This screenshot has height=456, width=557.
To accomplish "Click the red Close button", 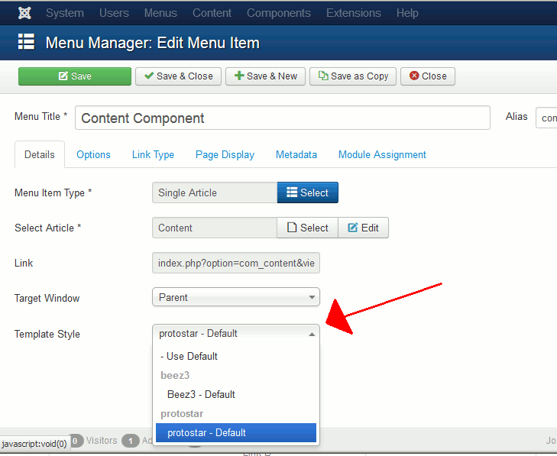I will click(428, 76).
